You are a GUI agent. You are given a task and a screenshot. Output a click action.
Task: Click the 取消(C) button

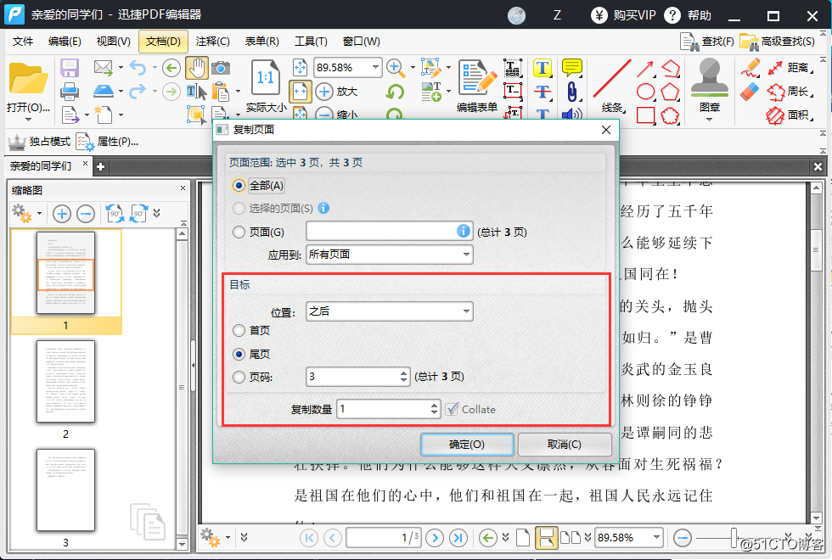[x=564, y=445]
